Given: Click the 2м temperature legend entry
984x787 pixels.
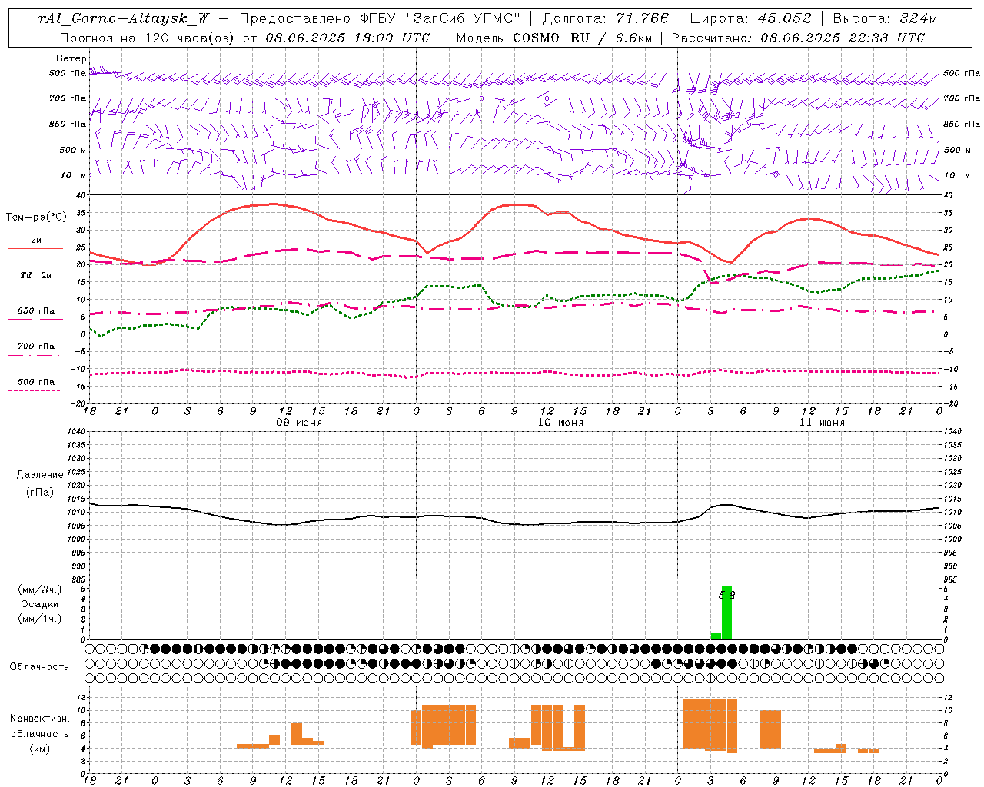Looking at the screenshot, I should click(36, 241).
